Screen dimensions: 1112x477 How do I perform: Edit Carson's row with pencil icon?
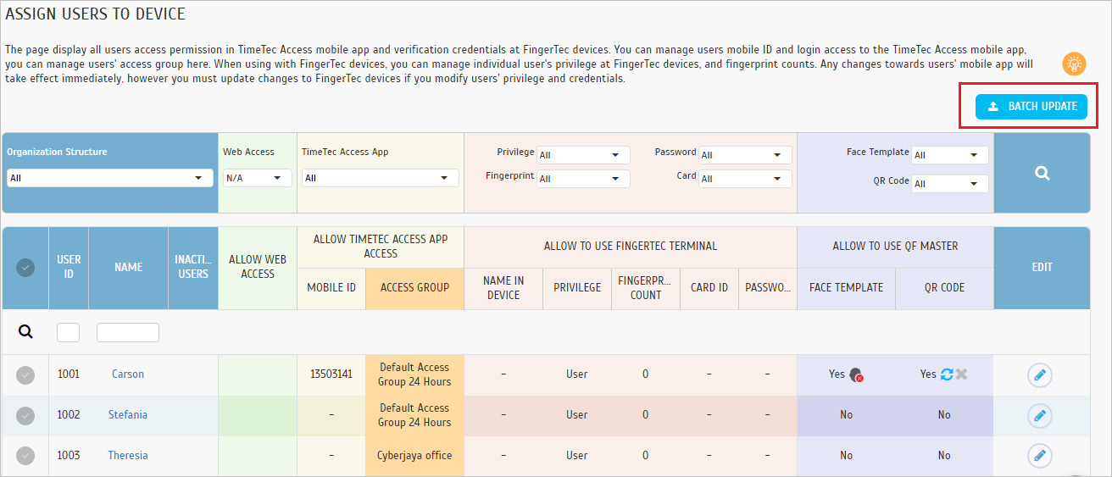pyautogui.click(x=1040, y=374)
